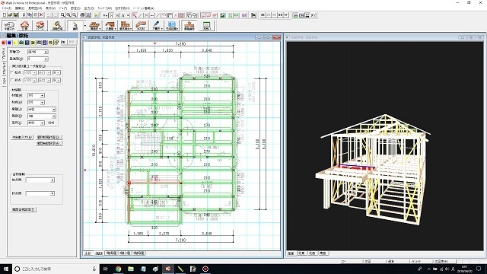Click the red X delete icon in toolbar
The width and height of the screenshot is (487, 274).
41,15
